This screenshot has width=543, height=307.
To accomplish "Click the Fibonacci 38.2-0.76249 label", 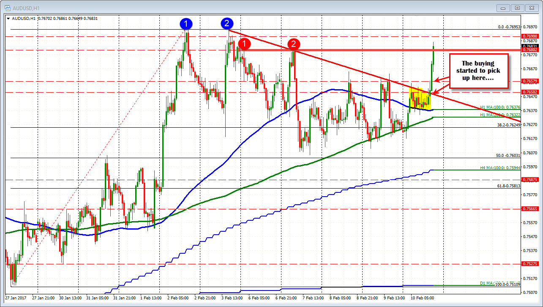I will tap(509, 125).
